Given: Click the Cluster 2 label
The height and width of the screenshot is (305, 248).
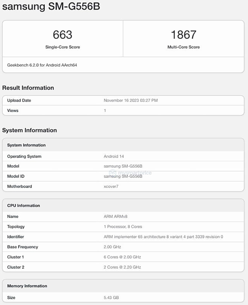Looking at the screenshot, I should point(16,267).
